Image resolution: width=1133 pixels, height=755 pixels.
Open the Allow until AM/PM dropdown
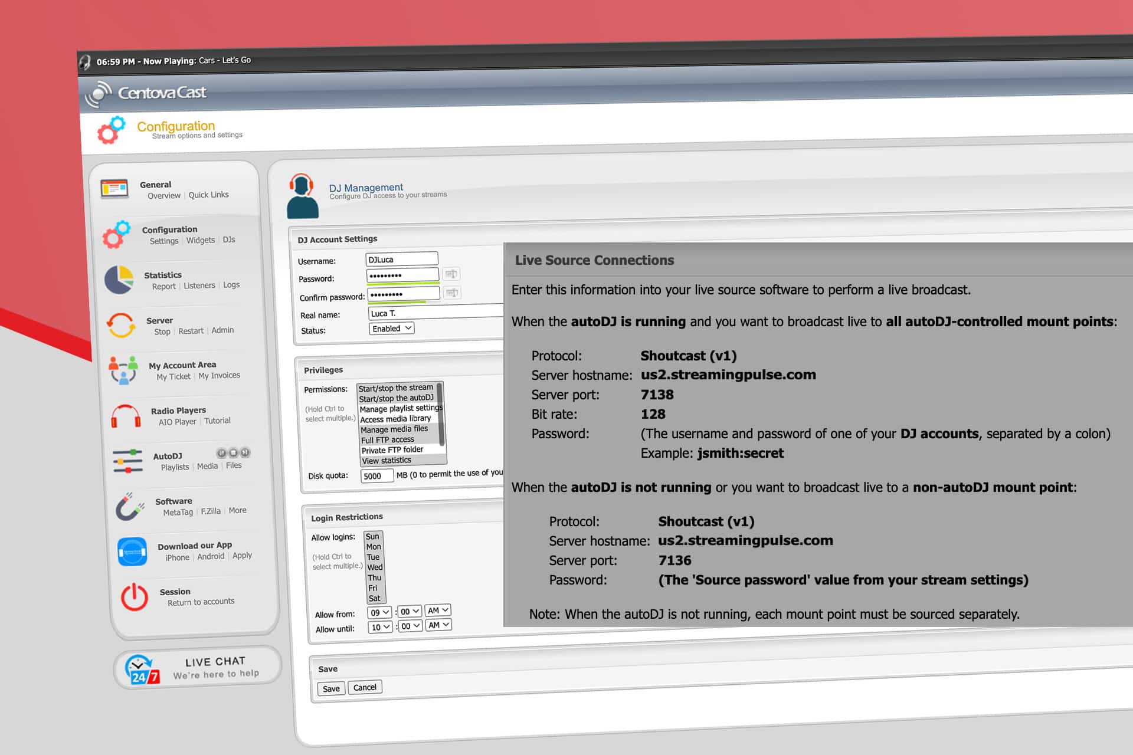coord(438,625)
